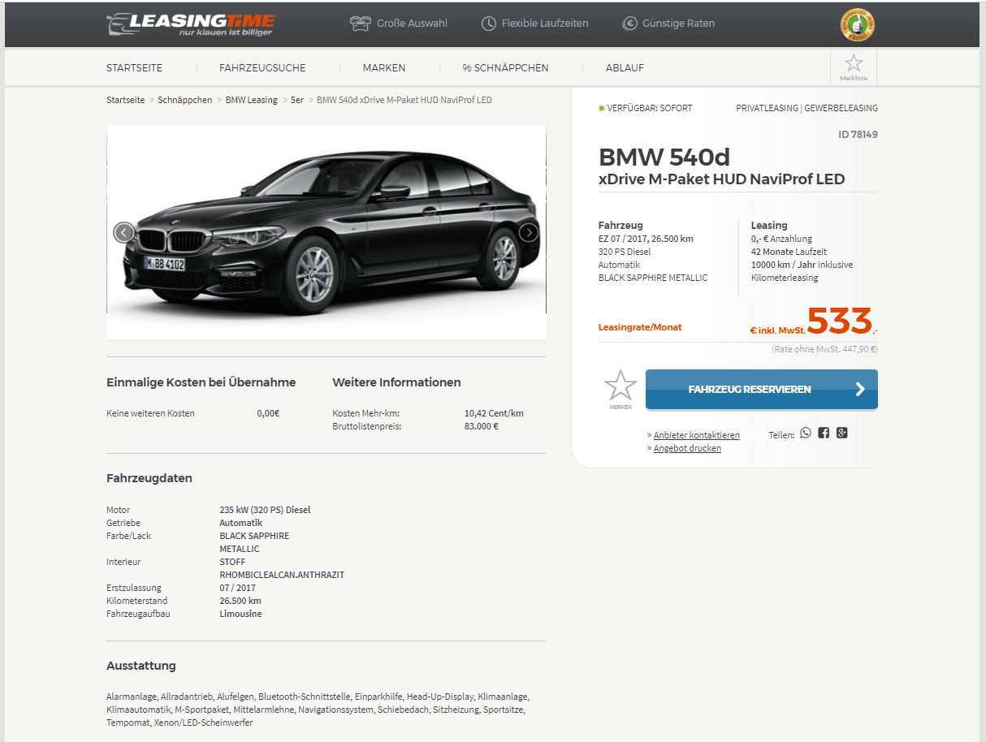986x742 pixels.
Task: Share the offer via WhatsApp icon
Action: tap(806, 433)
